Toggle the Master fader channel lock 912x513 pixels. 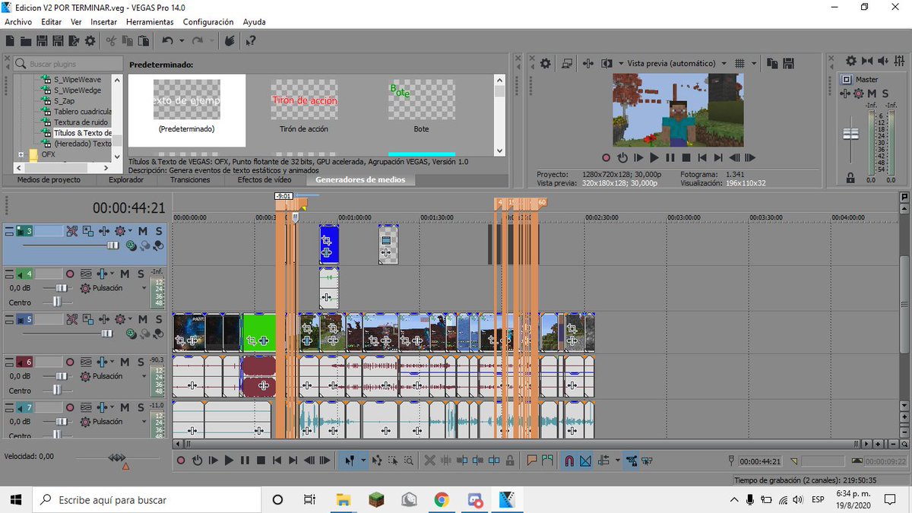click(x=850, y=179)
